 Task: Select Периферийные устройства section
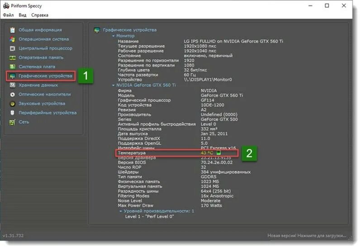pyautogui.click(x=48, y=113)
